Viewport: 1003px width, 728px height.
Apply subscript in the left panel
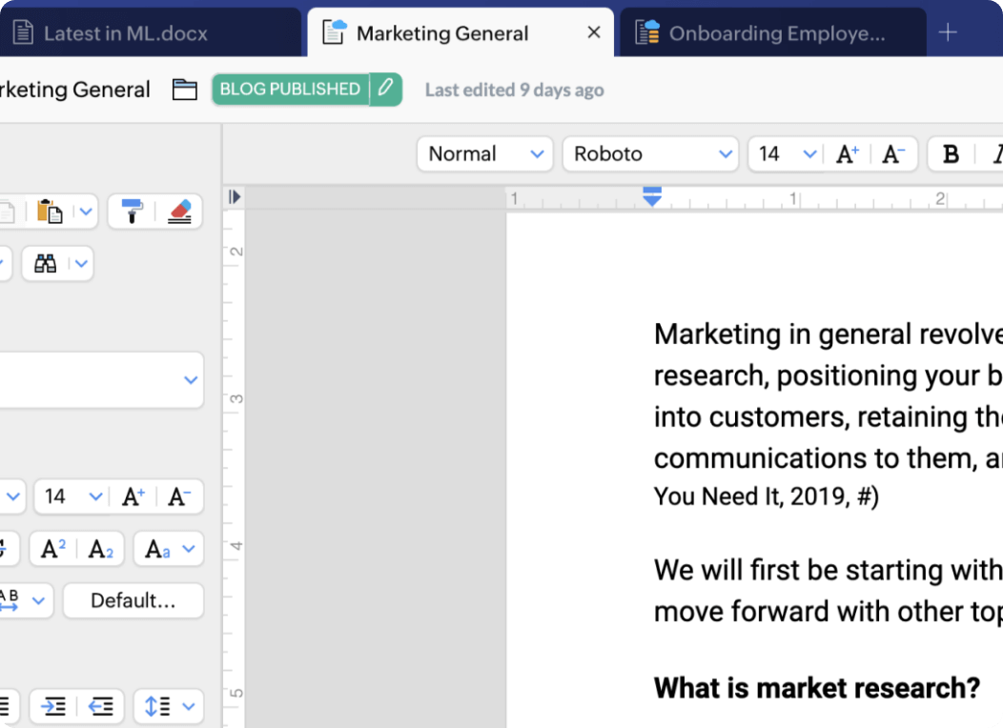(101, 549)
